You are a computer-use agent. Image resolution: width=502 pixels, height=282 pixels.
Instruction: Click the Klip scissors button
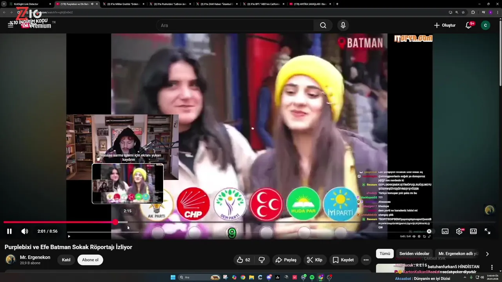[x=315, y=260]
